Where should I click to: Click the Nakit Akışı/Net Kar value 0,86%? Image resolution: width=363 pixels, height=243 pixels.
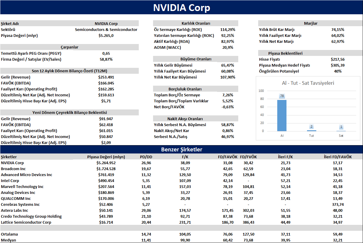[x=228, y=131]
